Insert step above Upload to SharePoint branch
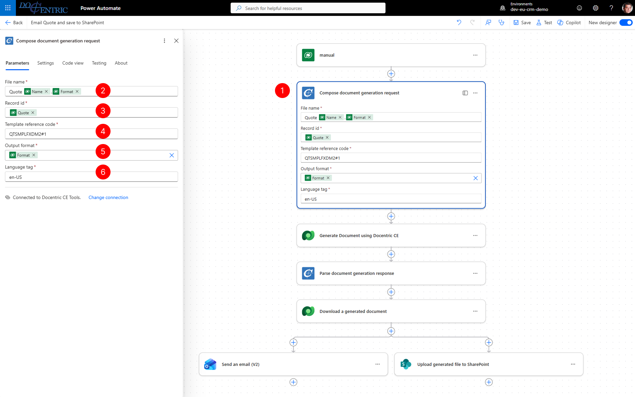This screenshot has width=635, height=397. coord(489,342)
